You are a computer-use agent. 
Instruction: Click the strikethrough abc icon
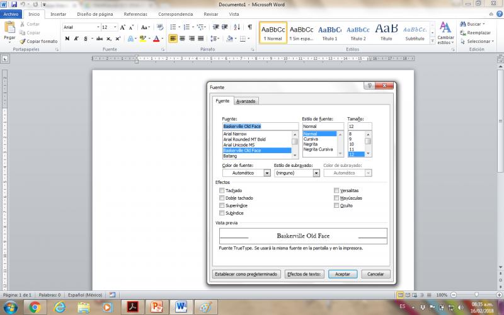pyautogui.click(x=100, y=38)
